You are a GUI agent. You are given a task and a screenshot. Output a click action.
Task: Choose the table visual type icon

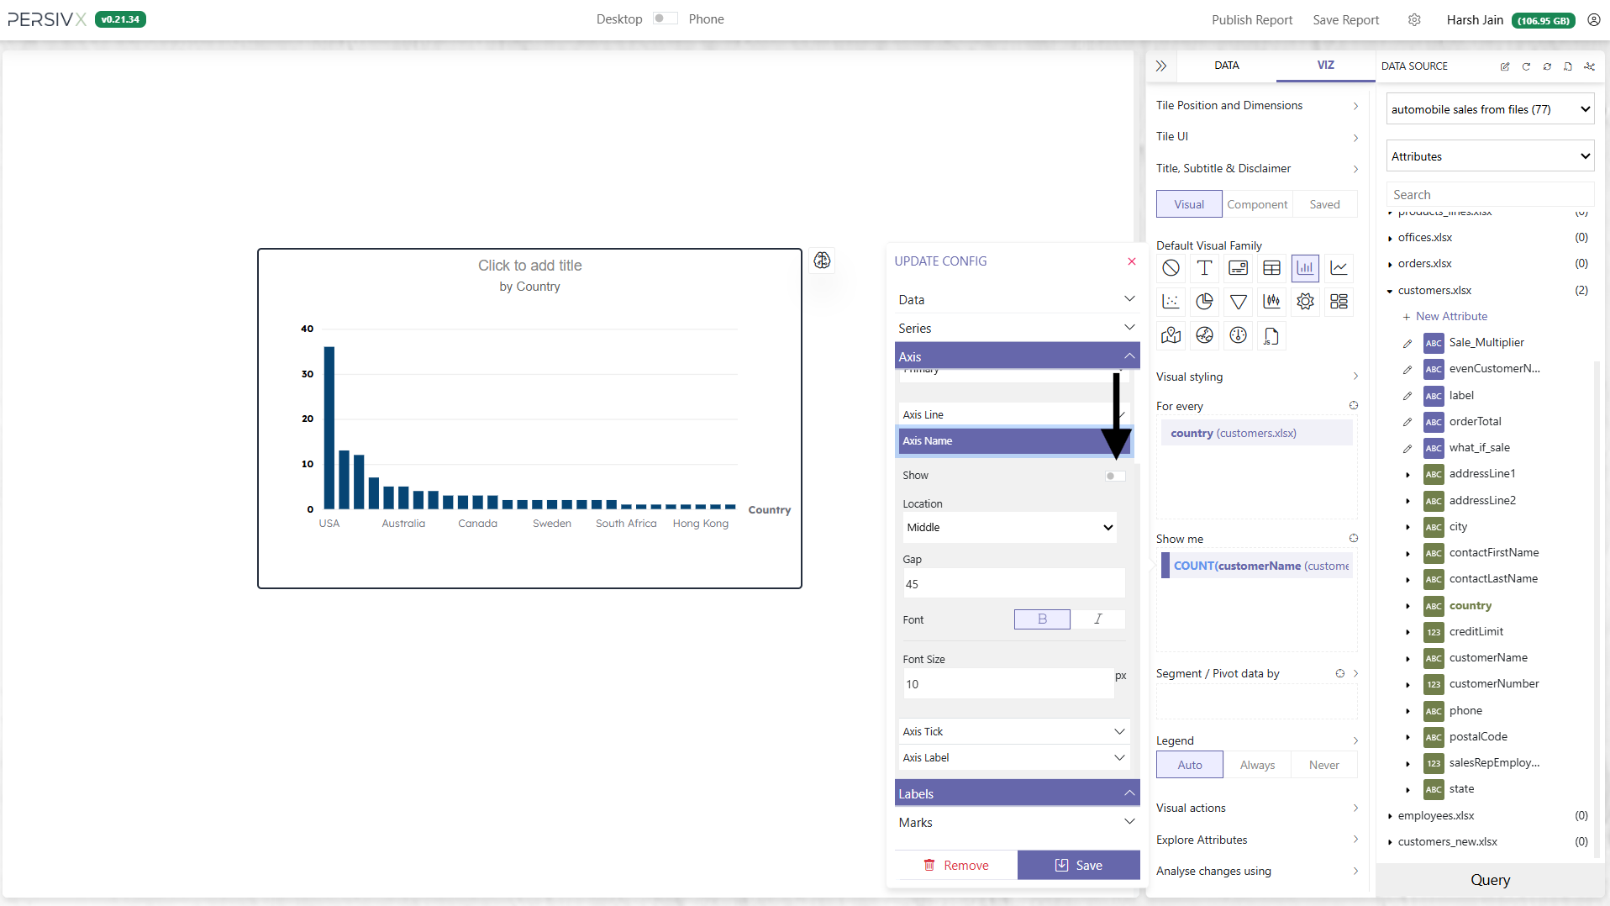click(x=1271, y=268)
